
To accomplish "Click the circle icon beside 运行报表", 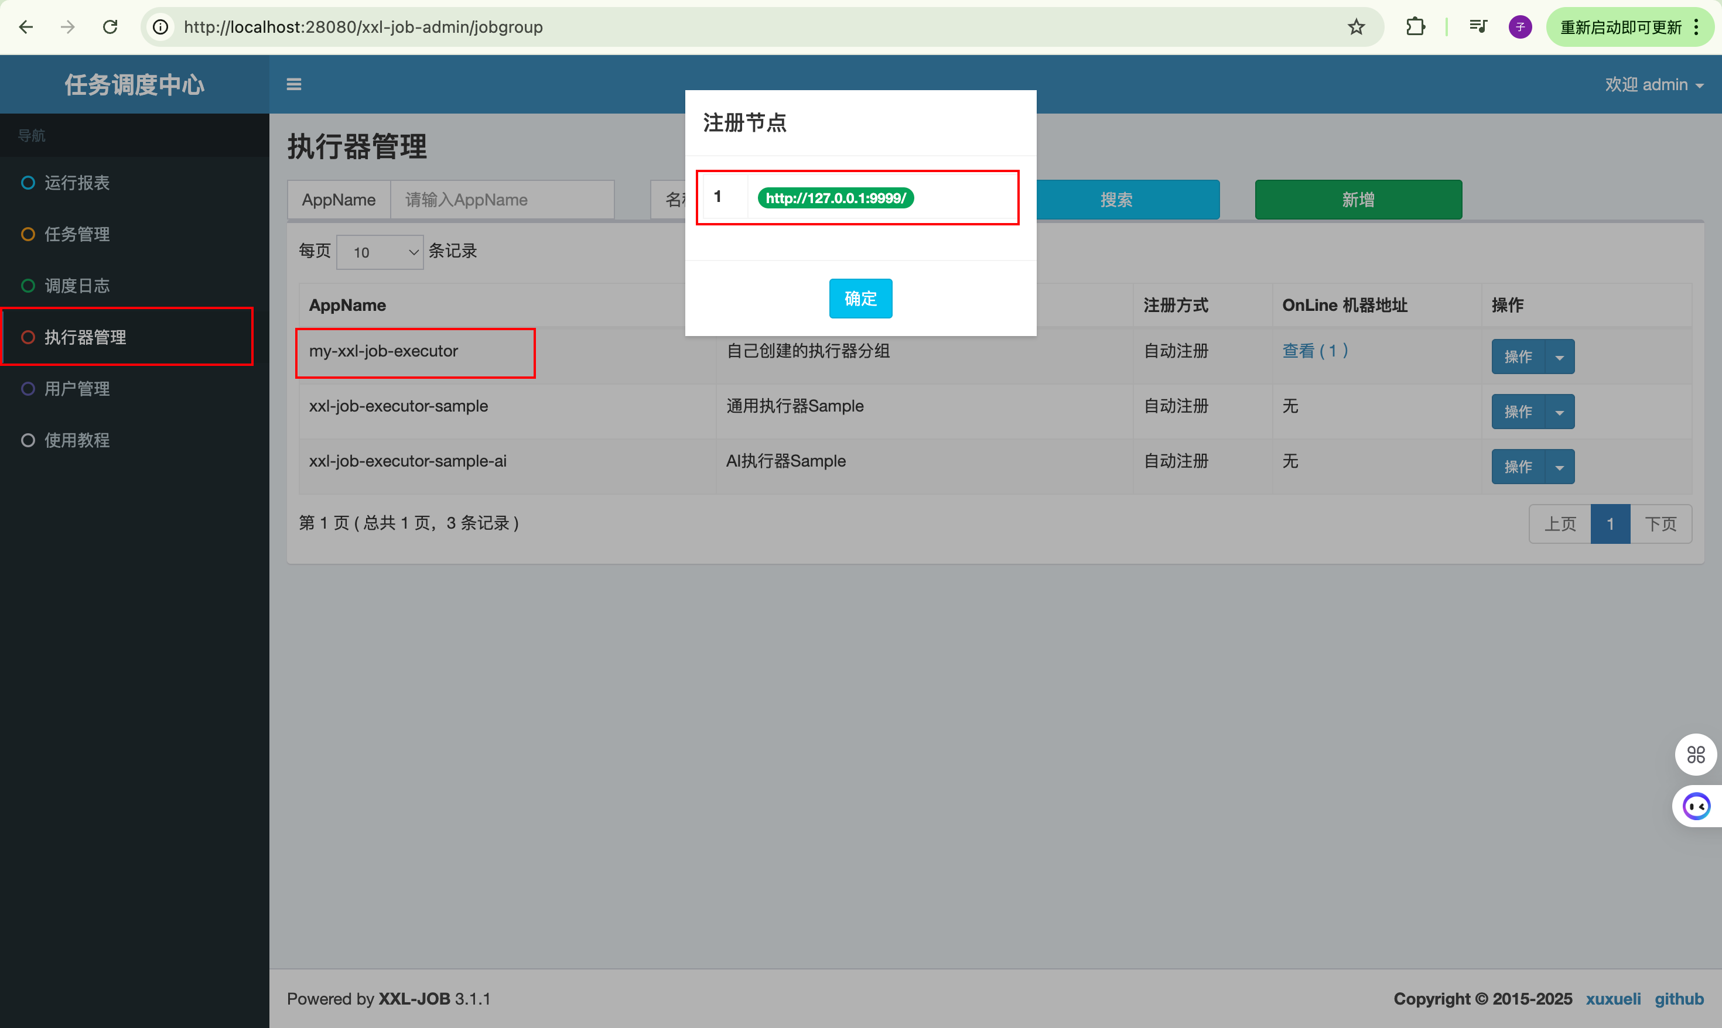I will coord(28,183).
